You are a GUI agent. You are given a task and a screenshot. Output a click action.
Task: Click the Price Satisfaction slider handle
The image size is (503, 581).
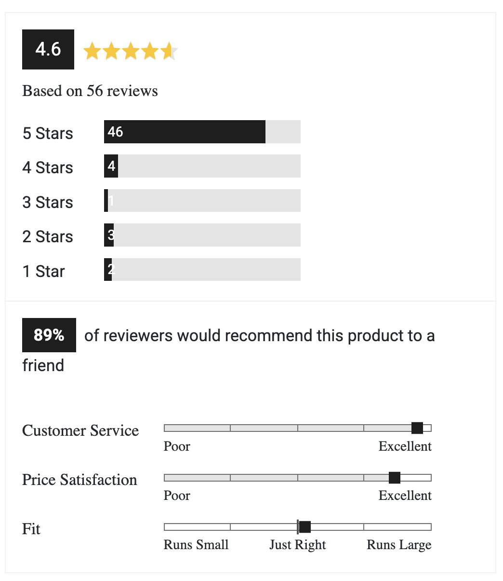(395, 478)
